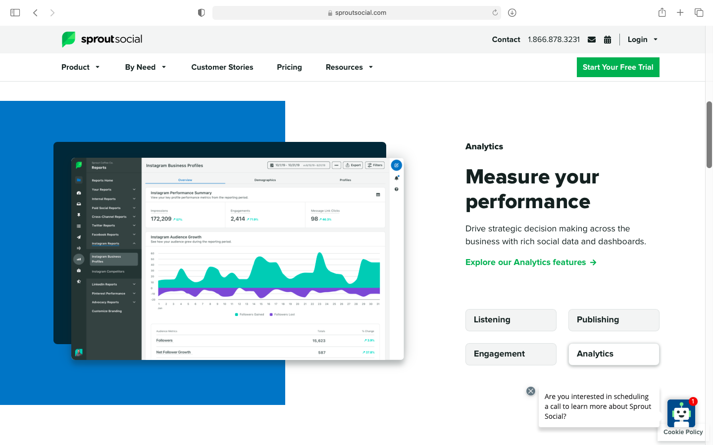The height and width of the screenshot is (445, 713).
Task: Click the arrow after Explore our Analytics features
Action: (593, 263)
